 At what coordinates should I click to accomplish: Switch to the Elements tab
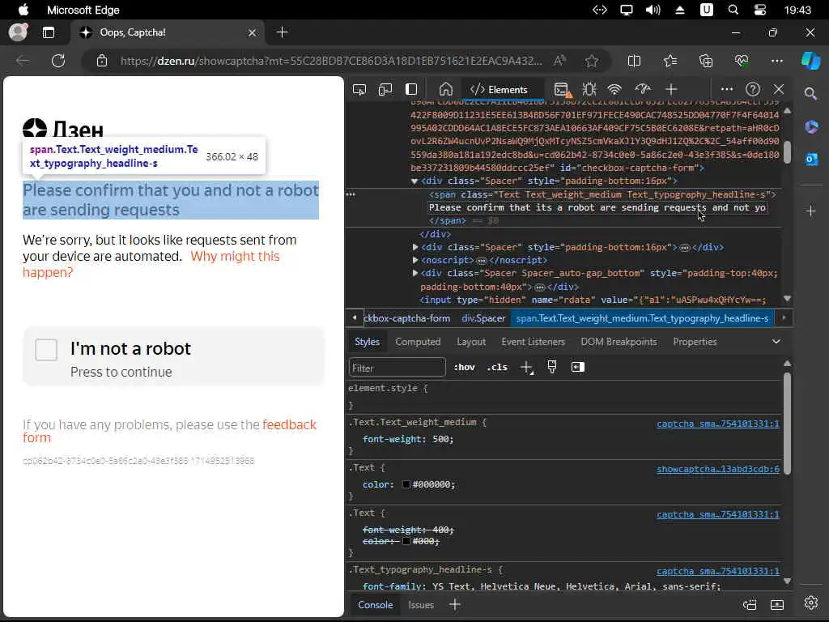(x=499, y=90)
